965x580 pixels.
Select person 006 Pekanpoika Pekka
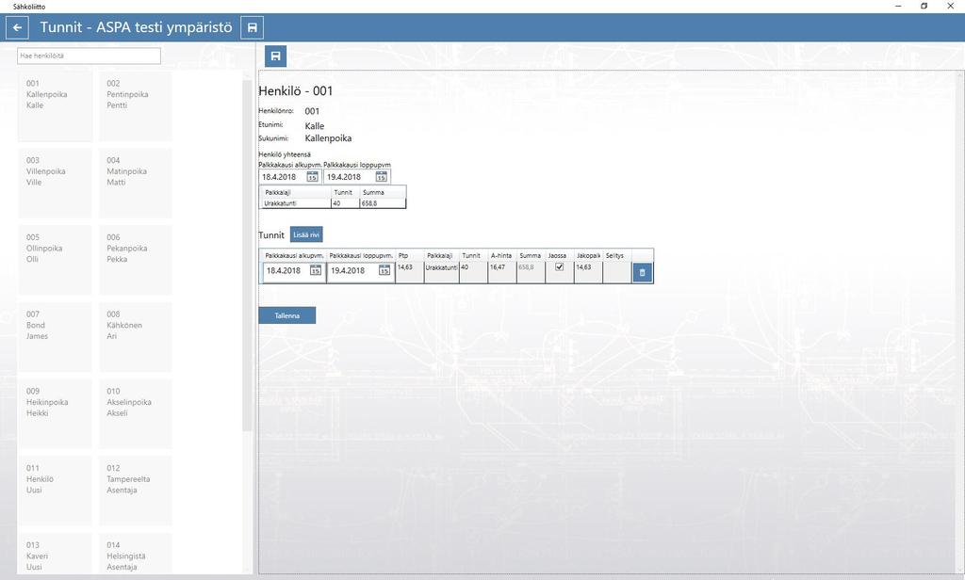(136, 260)
